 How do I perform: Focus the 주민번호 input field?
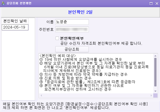(x=72, y=30)
